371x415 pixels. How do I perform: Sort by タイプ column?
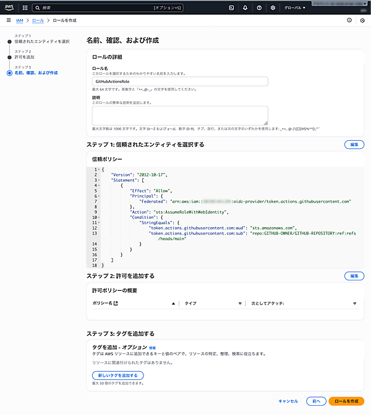239,303
